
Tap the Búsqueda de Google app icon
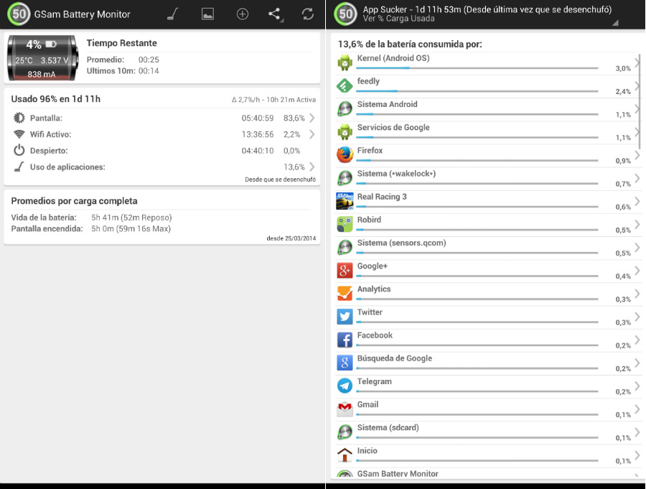point(345,363)
